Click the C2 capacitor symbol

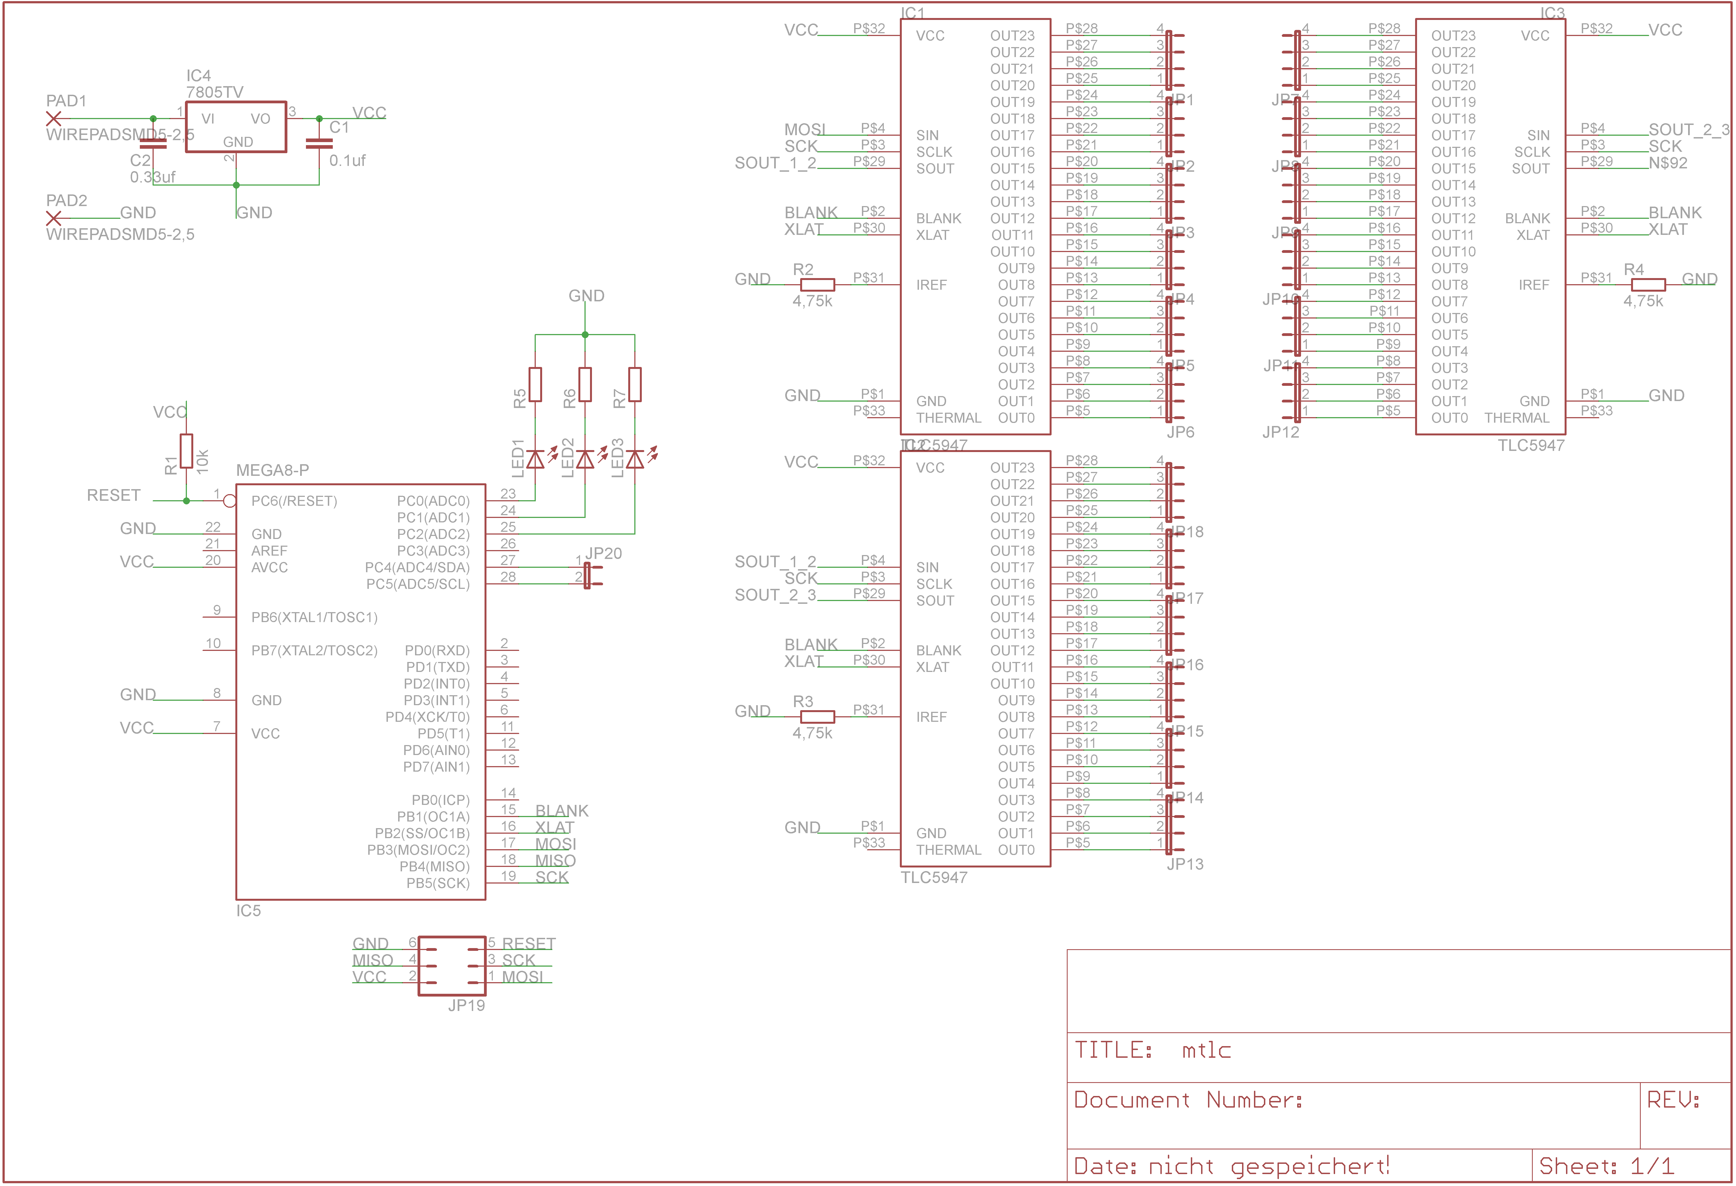(x=153, y=143)
